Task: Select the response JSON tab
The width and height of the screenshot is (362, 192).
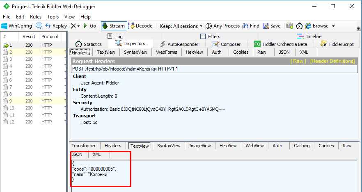Action: (x=77, y=154)
